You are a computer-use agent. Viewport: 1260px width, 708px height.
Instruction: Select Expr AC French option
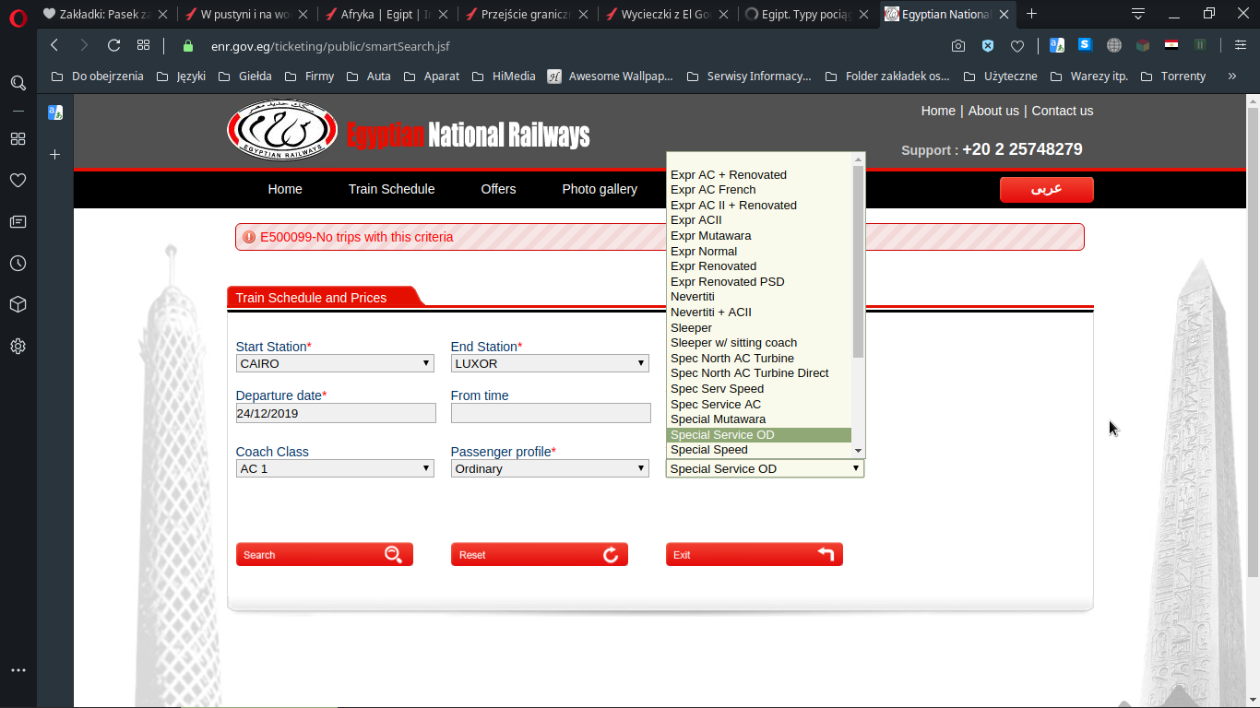tap(758, 190)
